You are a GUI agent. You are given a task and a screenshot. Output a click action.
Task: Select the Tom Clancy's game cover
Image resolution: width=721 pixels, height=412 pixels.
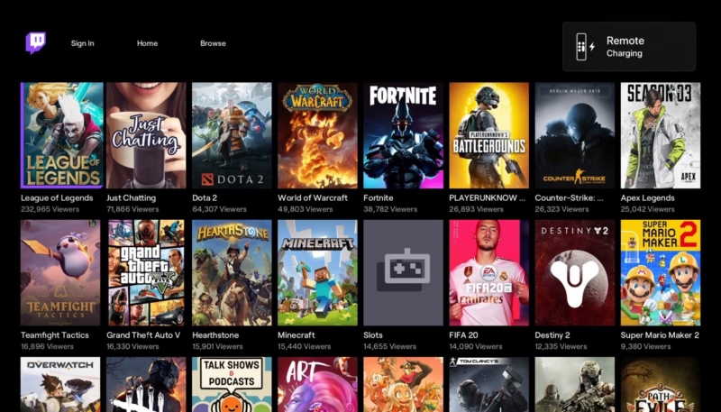488,384
